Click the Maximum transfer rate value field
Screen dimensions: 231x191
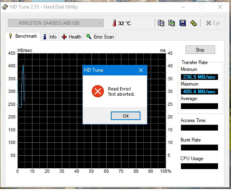(x=199, y=92)
